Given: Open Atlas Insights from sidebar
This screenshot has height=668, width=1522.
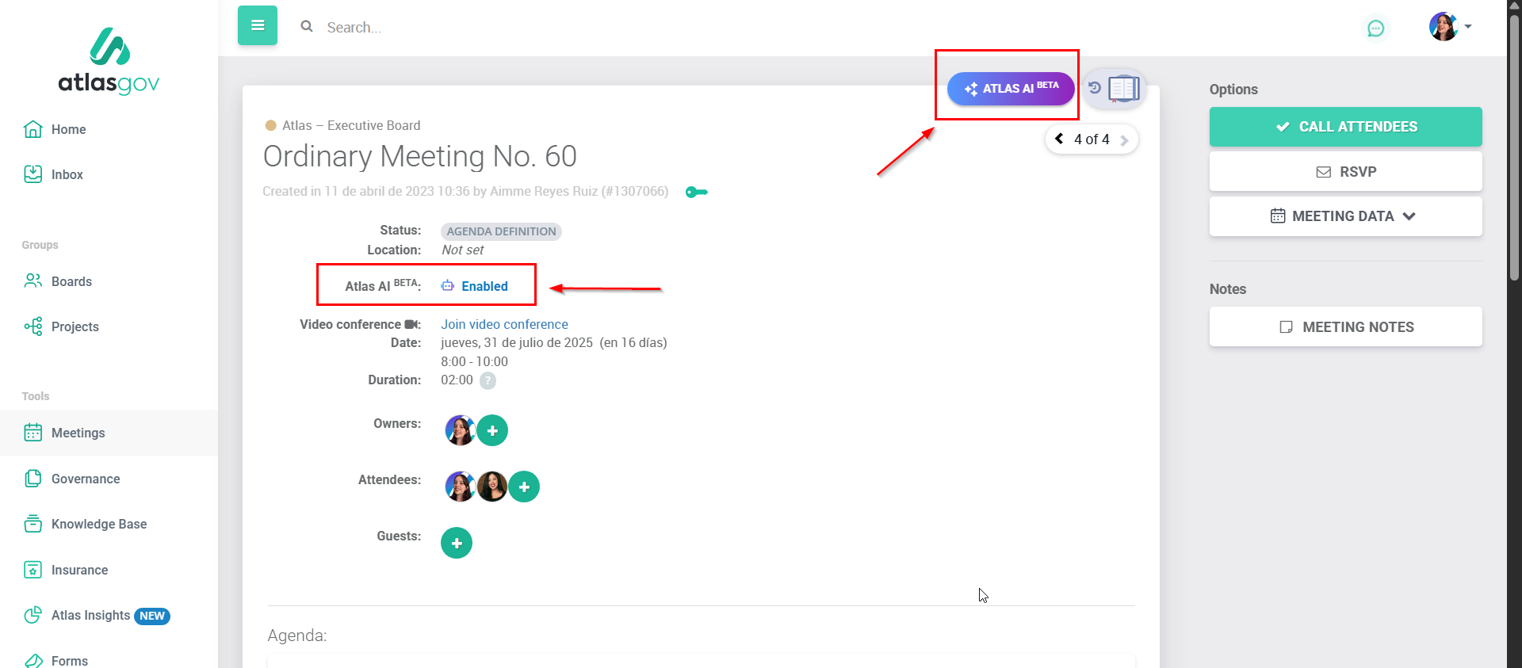Looking at the screenshot, I should coord(91,615).
